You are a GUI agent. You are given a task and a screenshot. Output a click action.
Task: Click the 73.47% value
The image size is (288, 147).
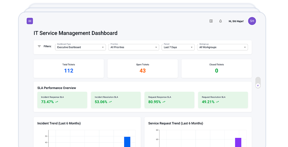(x=47, y=102)
